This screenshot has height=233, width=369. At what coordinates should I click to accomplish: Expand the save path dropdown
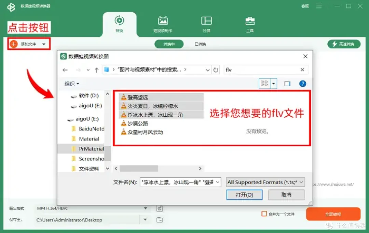(145, 220)
